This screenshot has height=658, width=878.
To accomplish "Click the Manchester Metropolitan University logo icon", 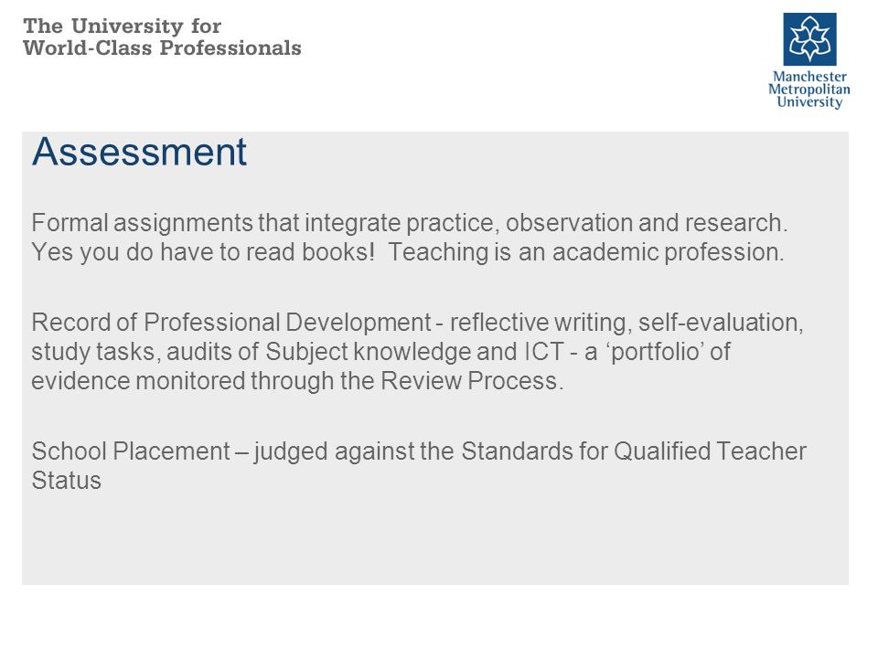I will click(809, 39).
